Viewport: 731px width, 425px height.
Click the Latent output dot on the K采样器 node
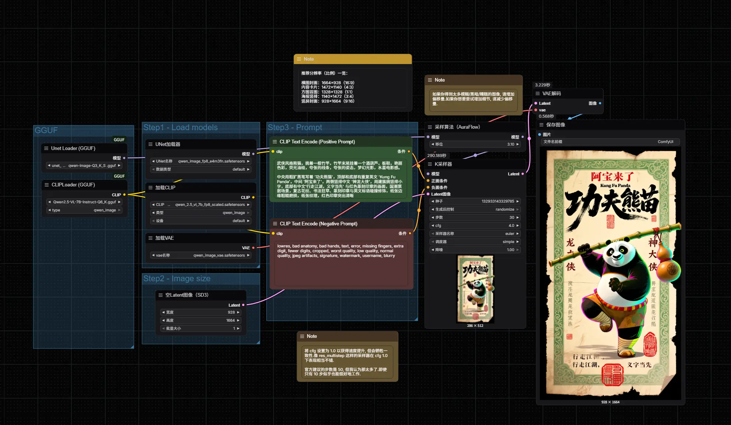[x=522, y=174]
